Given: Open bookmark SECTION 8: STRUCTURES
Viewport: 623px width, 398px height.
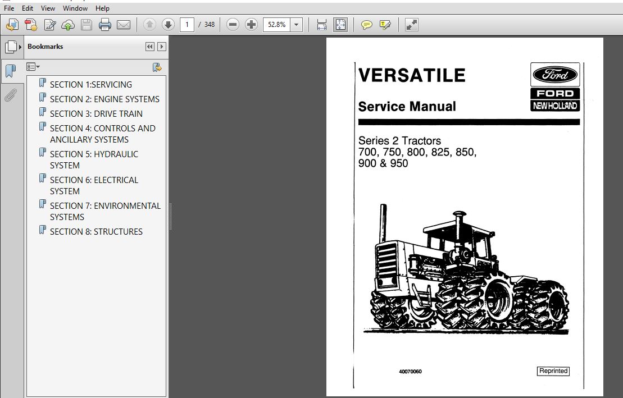Looking at the screenshot, I should coord(96,232).
